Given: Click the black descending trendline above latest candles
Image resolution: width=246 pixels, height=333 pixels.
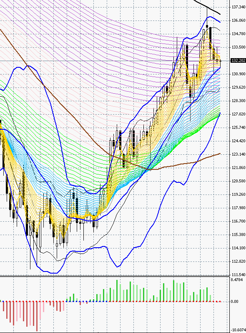Looking at the screenshot, I should click(208, 8).
